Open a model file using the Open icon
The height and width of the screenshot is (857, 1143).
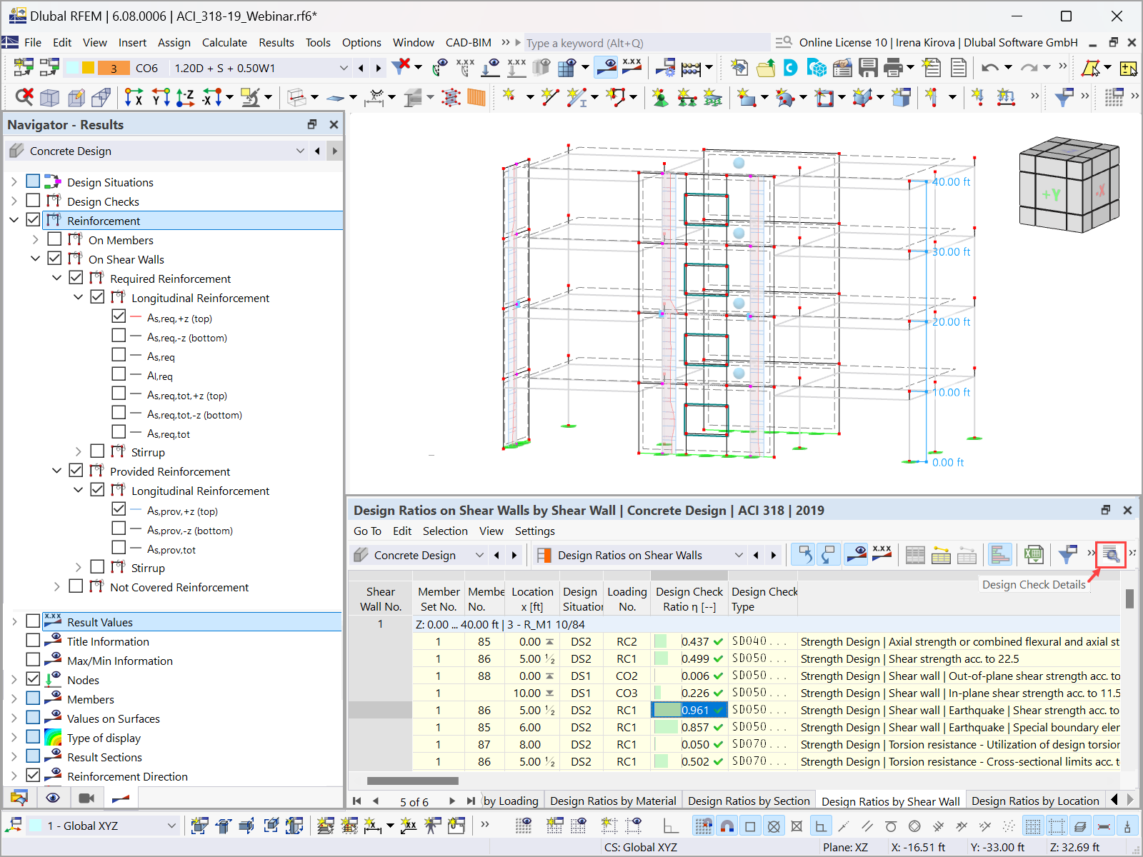767,67
